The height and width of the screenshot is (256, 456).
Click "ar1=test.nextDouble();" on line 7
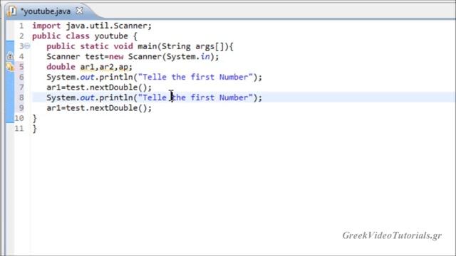(99, 87)
